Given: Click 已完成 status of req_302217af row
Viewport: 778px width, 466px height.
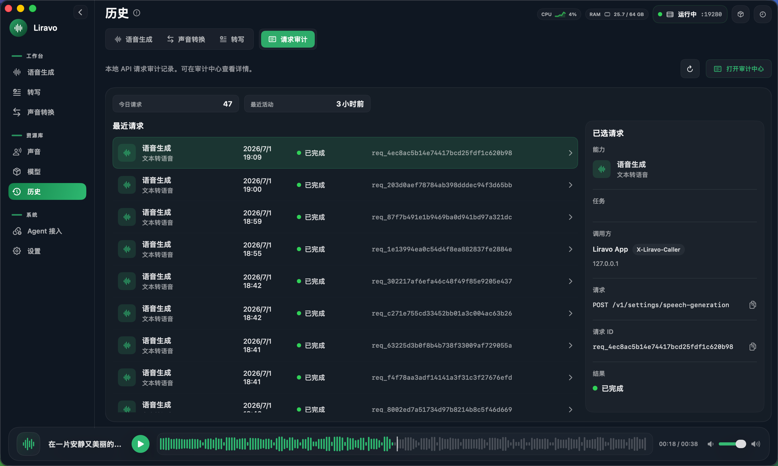Looking at the screenshot, I should [311, 281].
